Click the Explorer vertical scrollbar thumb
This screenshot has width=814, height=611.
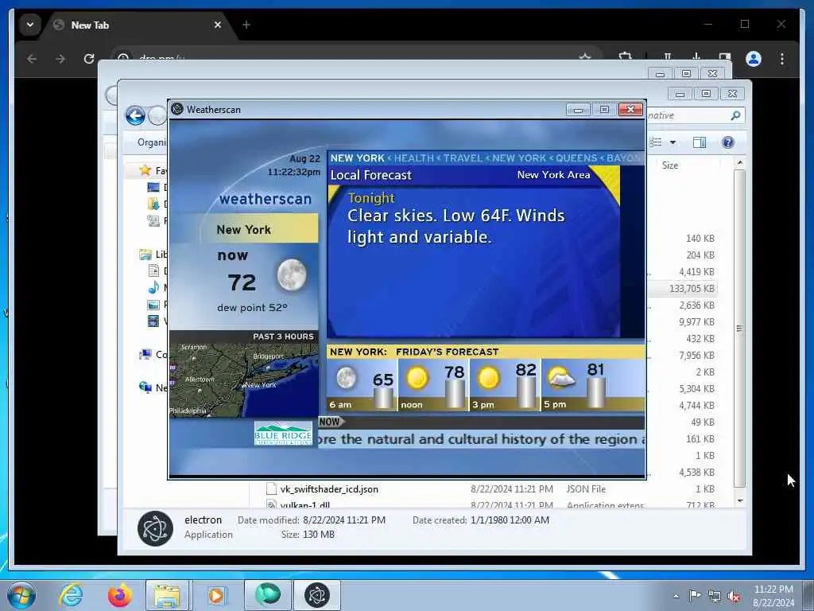740,329
